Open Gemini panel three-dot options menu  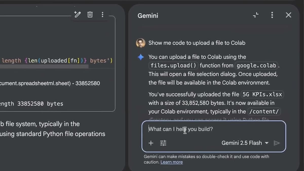[x=272, y=15]
